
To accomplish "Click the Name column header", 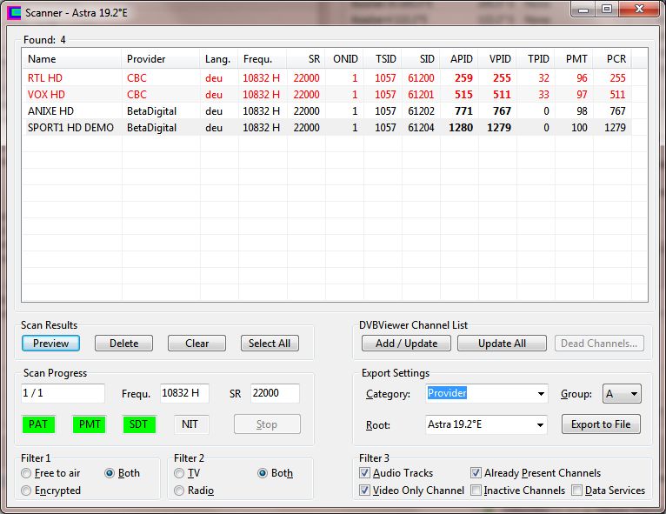I will (x=42, y=59).
